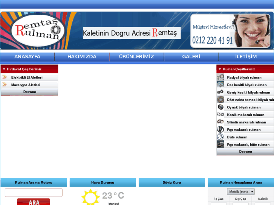Click the Kalınlık column label

pyautogui.click(x=263, y=199)
